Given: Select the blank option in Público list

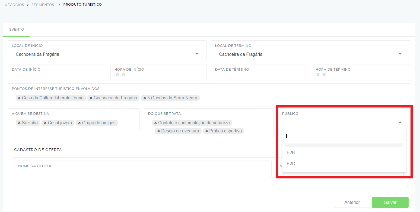Looking at the screenshot, I should tap(344, 145).
